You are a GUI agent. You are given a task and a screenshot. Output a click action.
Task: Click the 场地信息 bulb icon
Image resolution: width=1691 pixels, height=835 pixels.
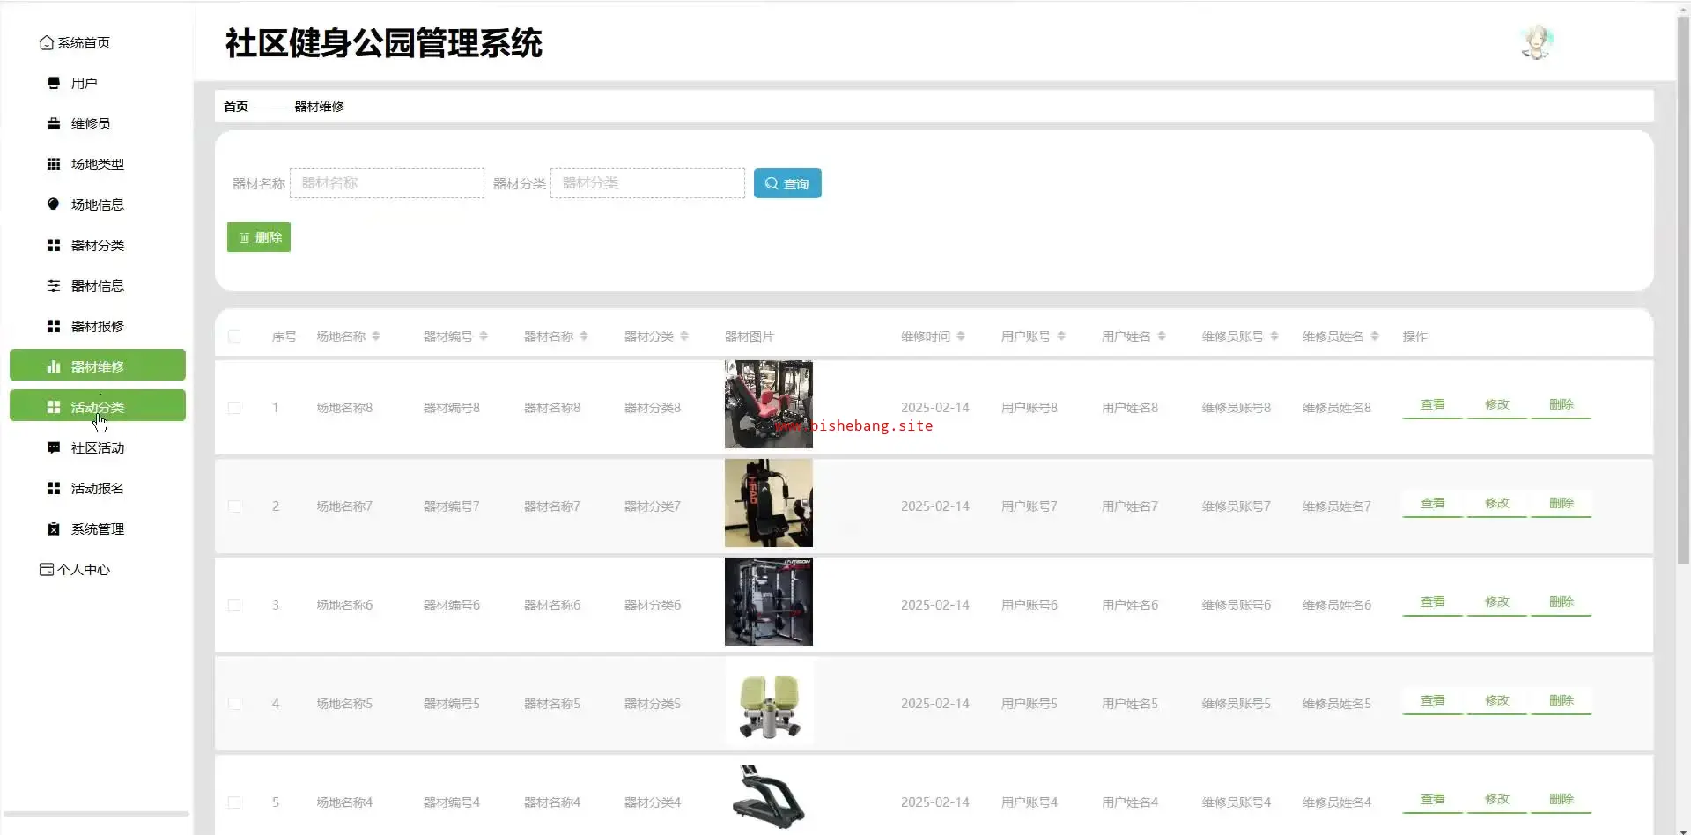[x=54, y=204]
